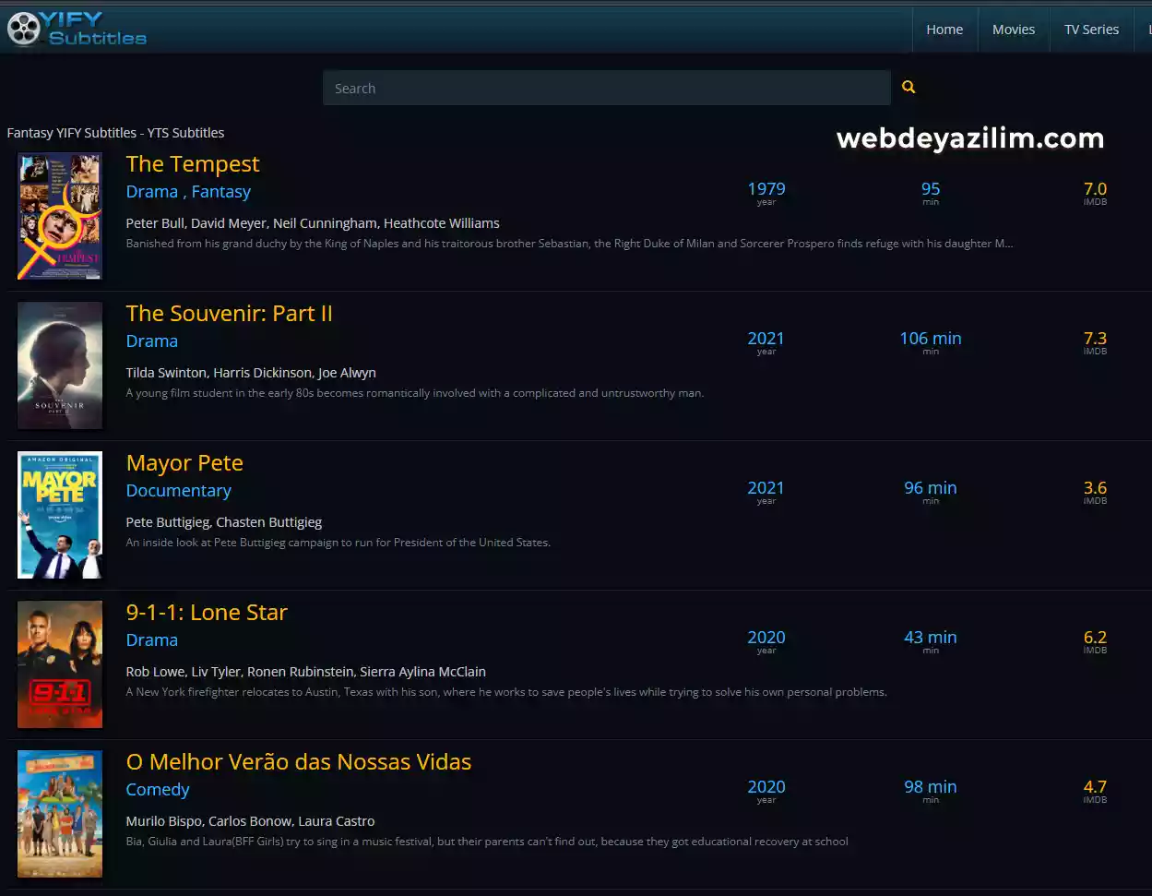The width and height of the screenshot is (1152, 896).
Task: Click the 2021 year of The Souvenir: Part II
Action: 766,339
